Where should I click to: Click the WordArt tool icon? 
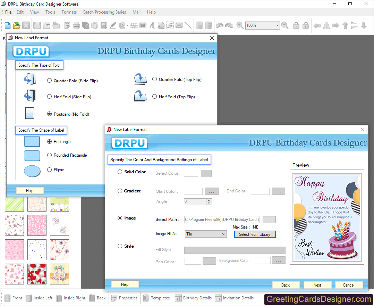(134, 25)
